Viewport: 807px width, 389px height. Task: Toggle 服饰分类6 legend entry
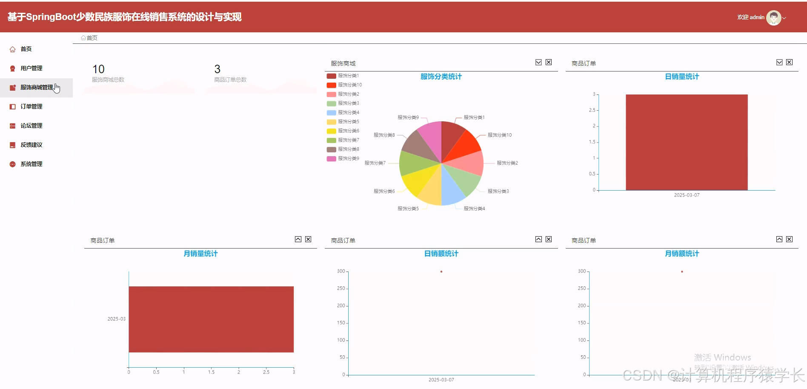click(343, 131)
